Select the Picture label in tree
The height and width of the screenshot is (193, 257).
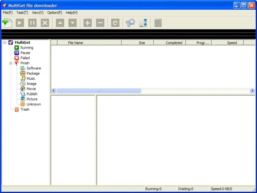click(x=32, y=99)
